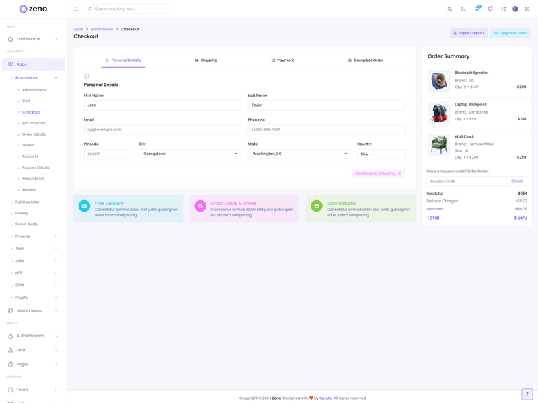Click the Coupon code input field
Viewport: 538px width, 403px height.
(x=467, y=181)
